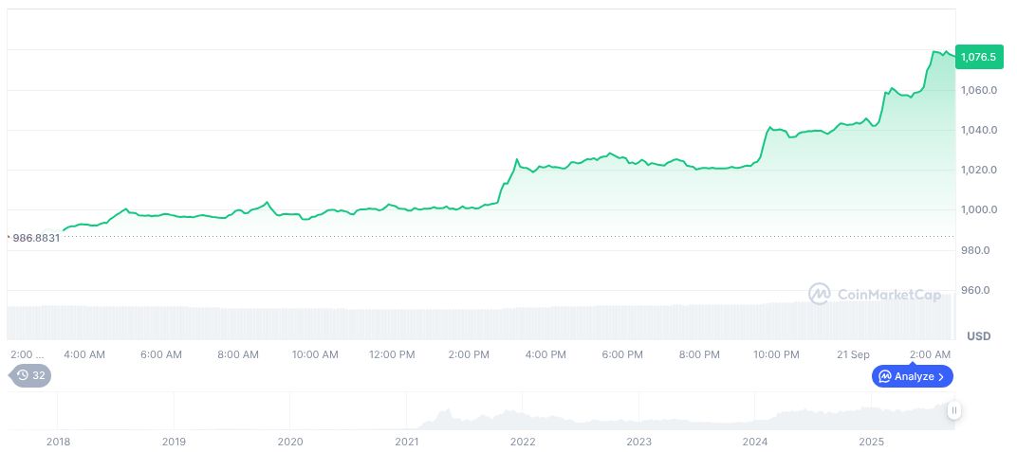Click the 2025 year marker
The width and height of the screenshot is (1017, 452).
(871, 442)
